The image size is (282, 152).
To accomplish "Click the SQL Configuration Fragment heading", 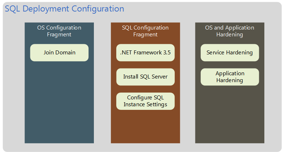I will [145, 31].
